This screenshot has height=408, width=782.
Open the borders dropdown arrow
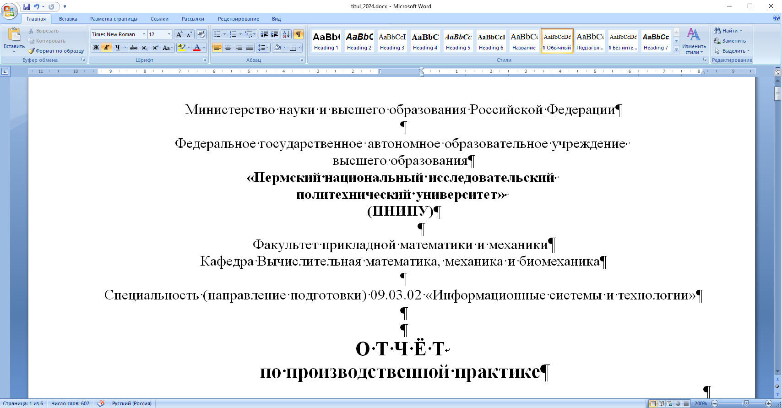click(x=300, y=48)
